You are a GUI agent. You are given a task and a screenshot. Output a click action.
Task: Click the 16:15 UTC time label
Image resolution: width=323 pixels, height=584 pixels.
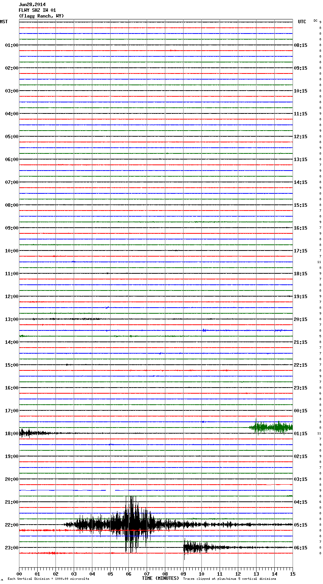[301, 228]
